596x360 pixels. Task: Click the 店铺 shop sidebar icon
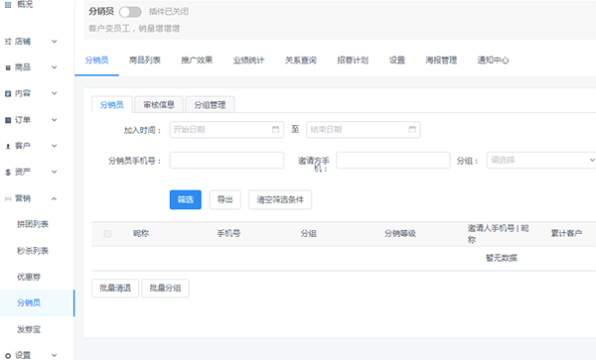[x=8, y=42]
